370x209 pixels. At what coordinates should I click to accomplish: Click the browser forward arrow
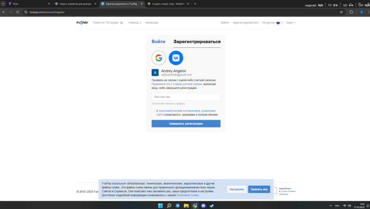10,12
